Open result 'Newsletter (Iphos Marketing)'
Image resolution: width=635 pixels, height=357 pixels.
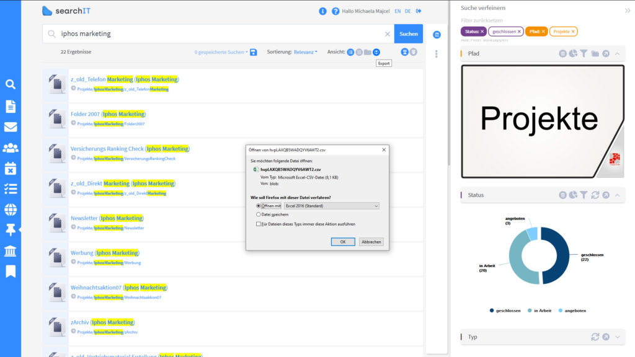click(107, 218)
